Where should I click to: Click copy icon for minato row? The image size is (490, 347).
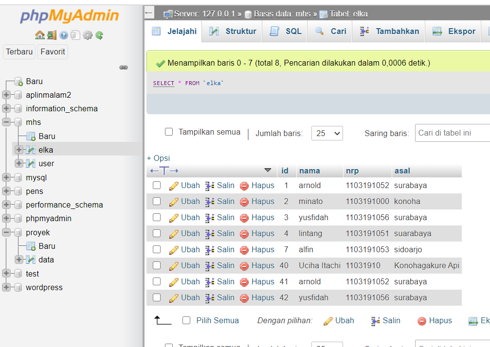(210, 202)
